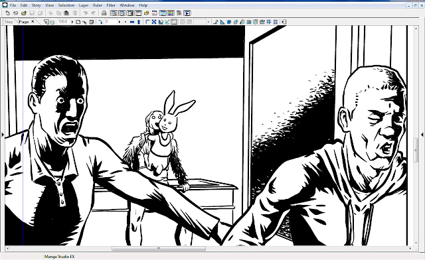Click the Open file folder icon
Screen dimensions: 425x260
pyautogui.click(x=24, y=13)
